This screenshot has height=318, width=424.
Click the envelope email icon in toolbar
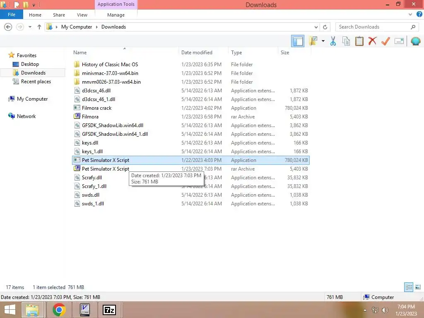tap(399, 41)
